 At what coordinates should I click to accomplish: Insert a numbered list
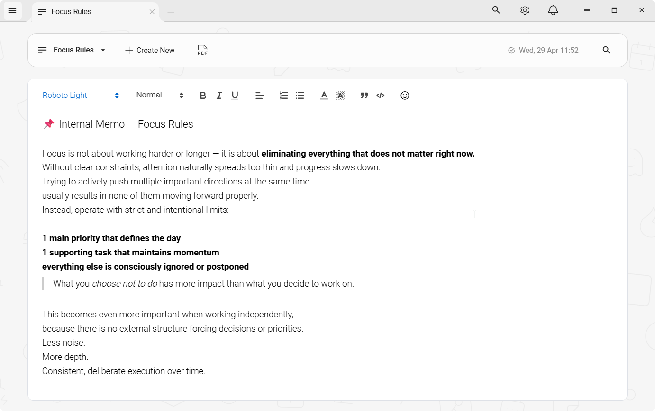point(283,96)
